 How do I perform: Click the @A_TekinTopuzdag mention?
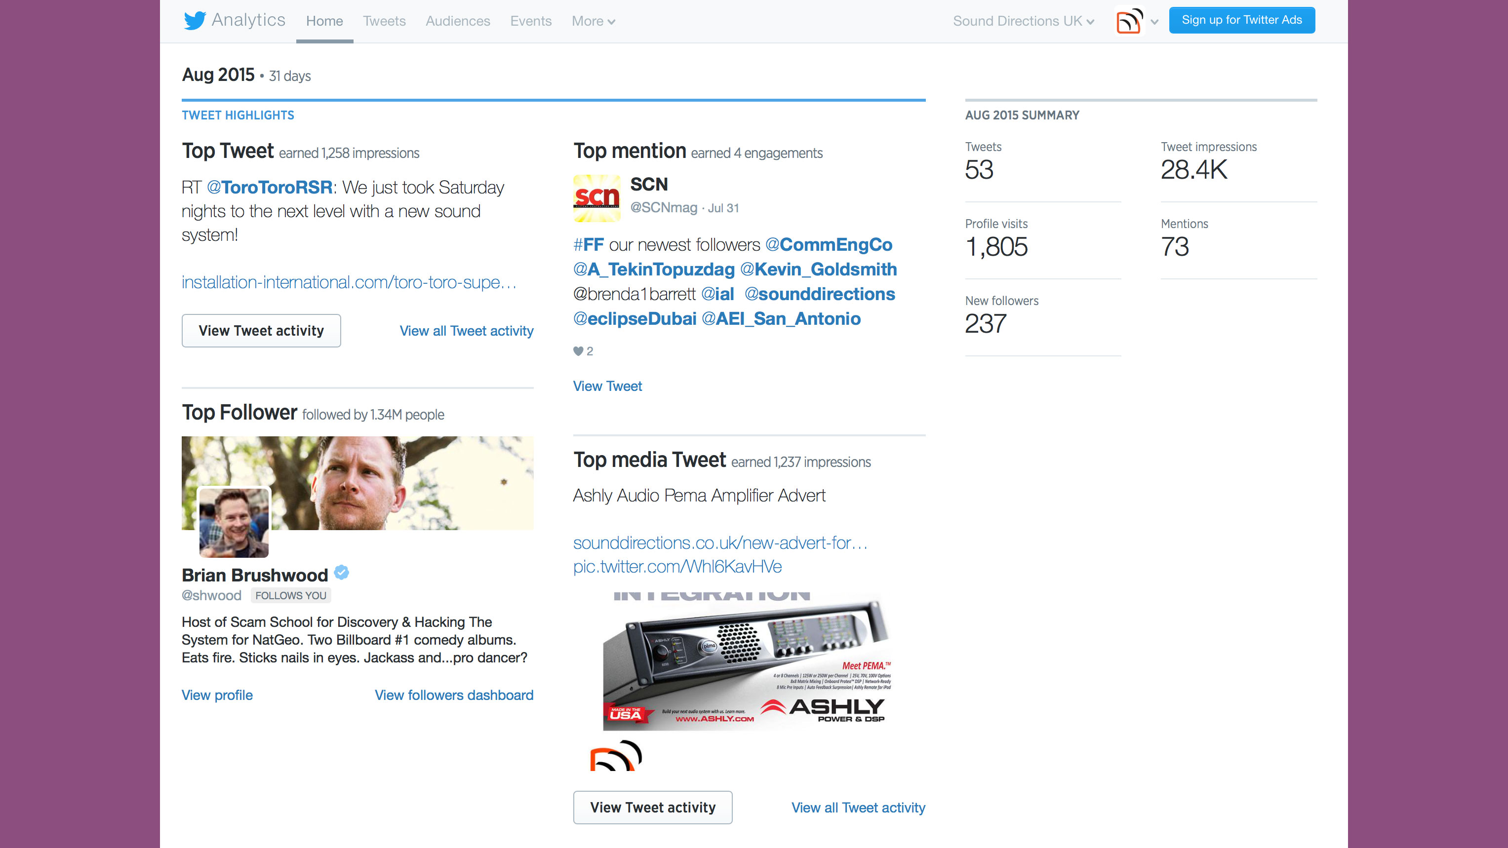[x=654, y=269]
